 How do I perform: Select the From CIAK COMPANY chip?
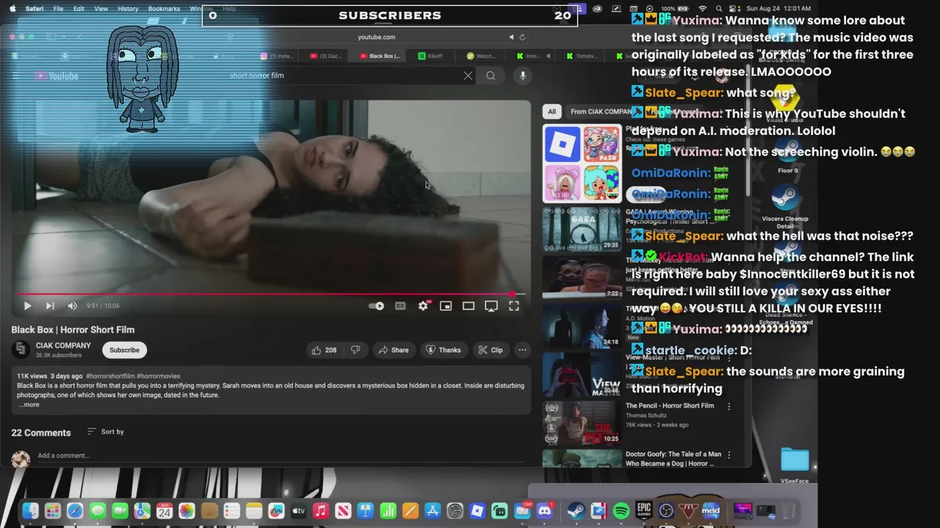[601, 111]
